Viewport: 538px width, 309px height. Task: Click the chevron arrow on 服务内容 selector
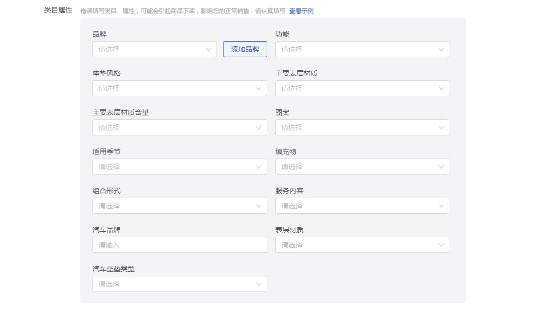(442, 206)
